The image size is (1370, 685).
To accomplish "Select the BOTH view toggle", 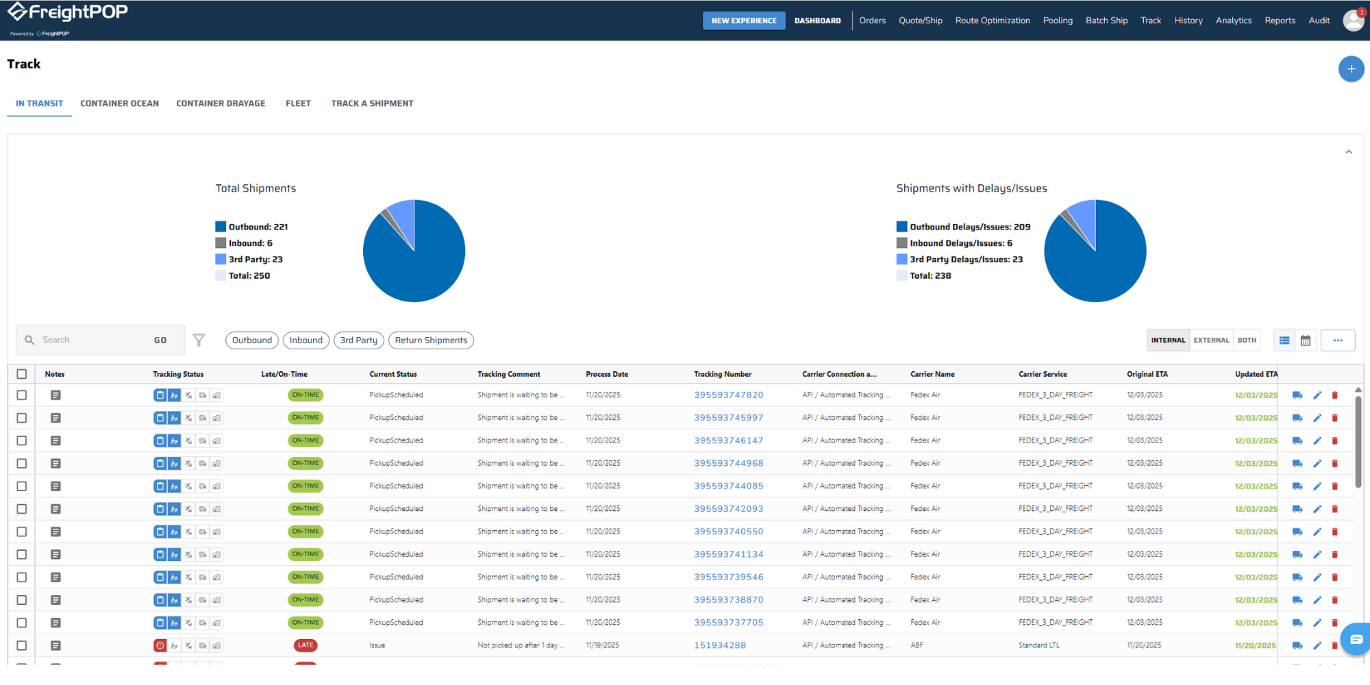I will point(1247,340).
